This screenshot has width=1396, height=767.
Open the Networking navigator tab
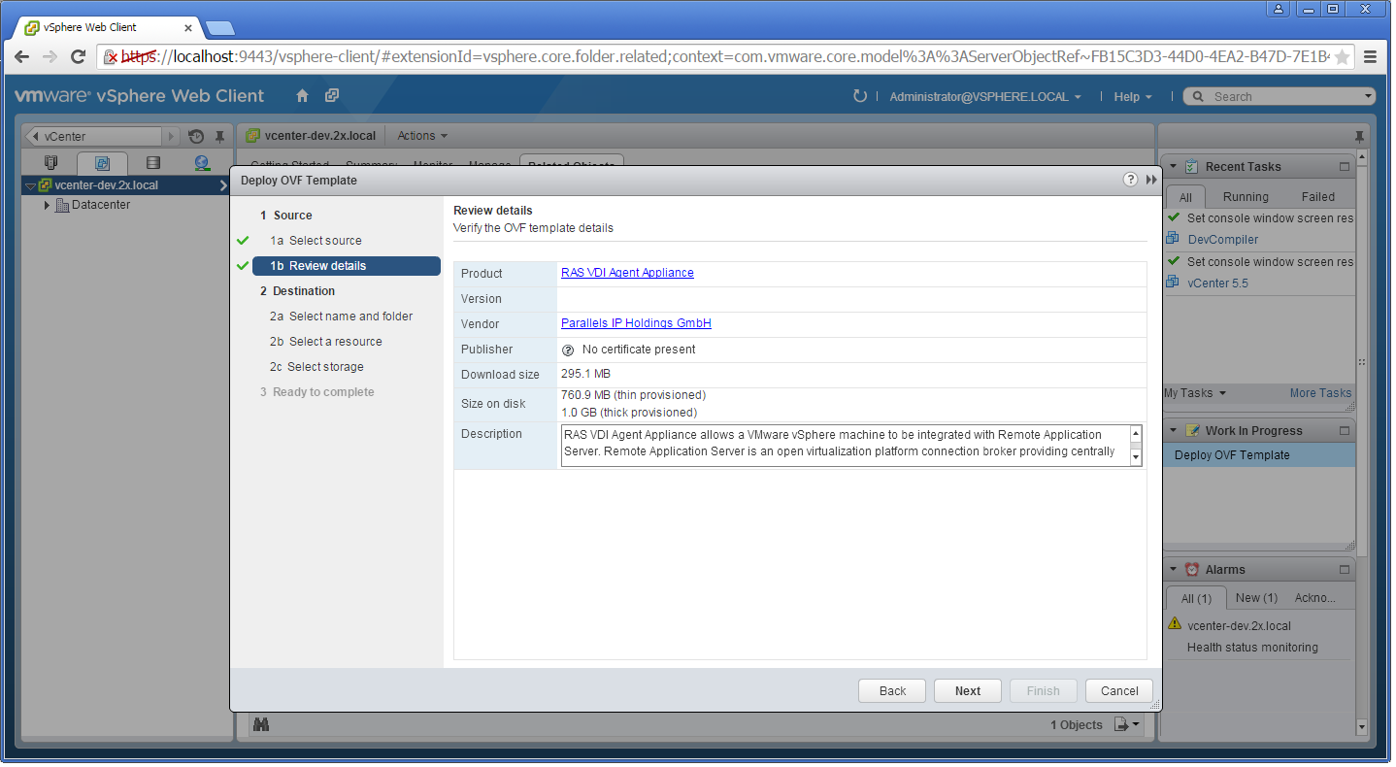tap(202, 163)
